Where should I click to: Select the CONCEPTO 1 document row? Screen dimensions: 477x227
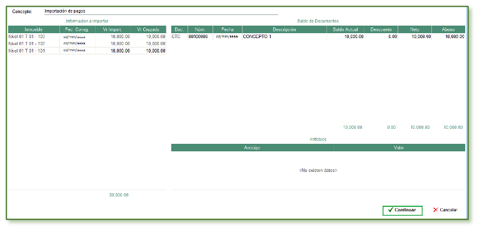point(318,37)
